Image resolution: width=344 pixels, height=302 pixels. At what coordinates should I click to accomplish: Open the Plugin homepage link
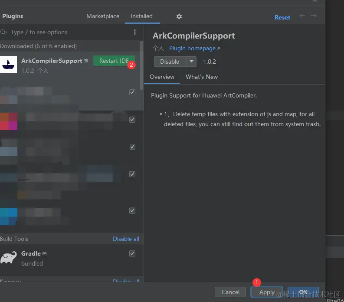coord(194,48)
